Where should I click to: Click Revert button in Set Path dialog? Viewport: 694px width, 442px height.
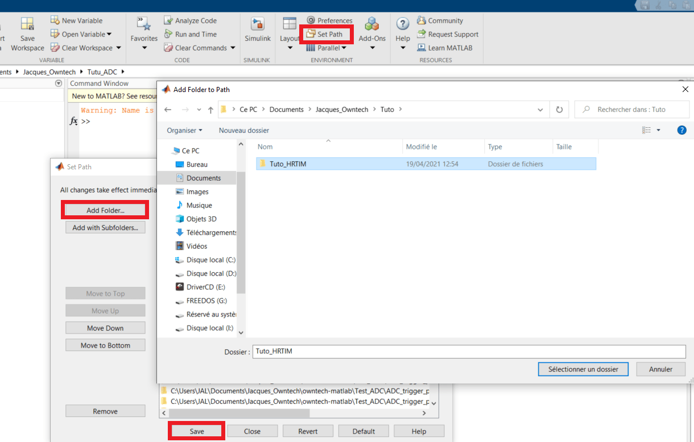[308, 431]
